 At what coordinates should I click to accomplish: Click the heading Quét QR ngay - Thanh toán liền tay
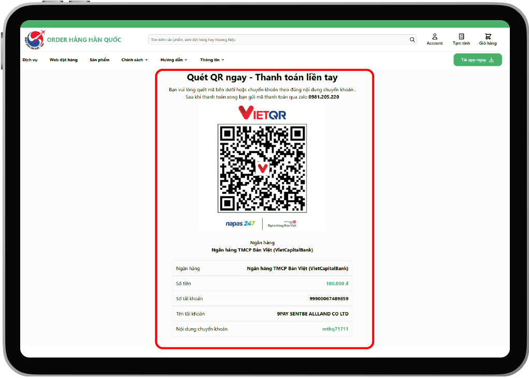[262, 78]
